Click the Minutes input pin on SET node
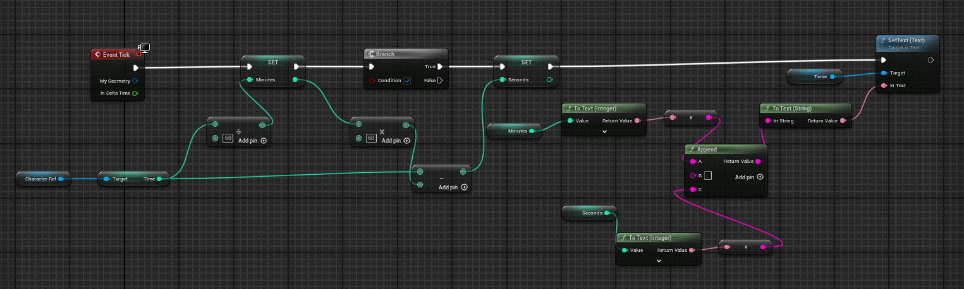This screenshot has height=289, width=964. pyautogui.click(x=250, y=80)
